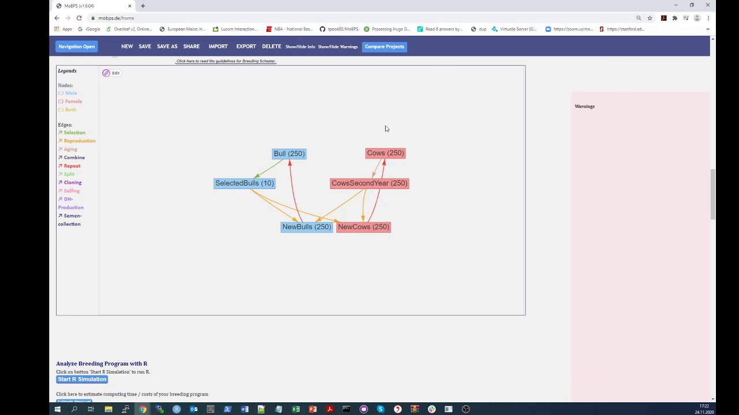739x415 pixels.
Task: Open Microsoft Word from taskbar
Action: tap(245, 409)
